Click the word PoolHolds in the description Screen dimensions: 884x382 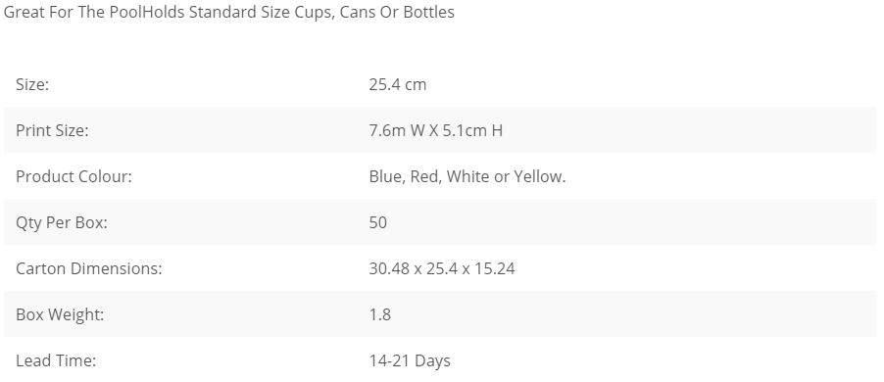point(147,12)
